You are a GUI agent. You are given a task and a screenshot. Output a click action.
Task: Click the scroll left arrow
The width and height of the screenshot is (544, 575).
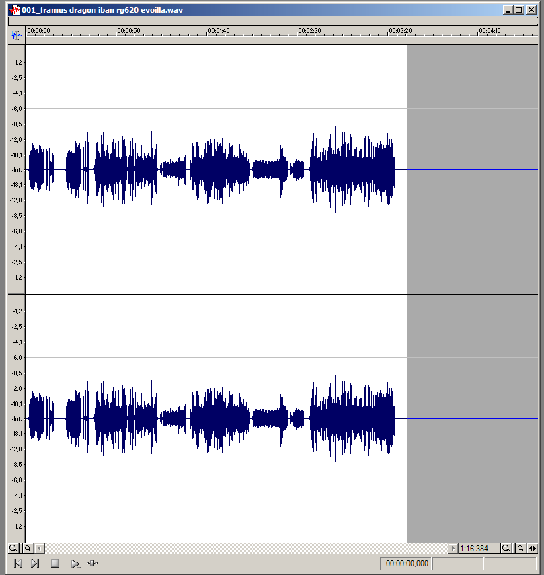(40, 549)
